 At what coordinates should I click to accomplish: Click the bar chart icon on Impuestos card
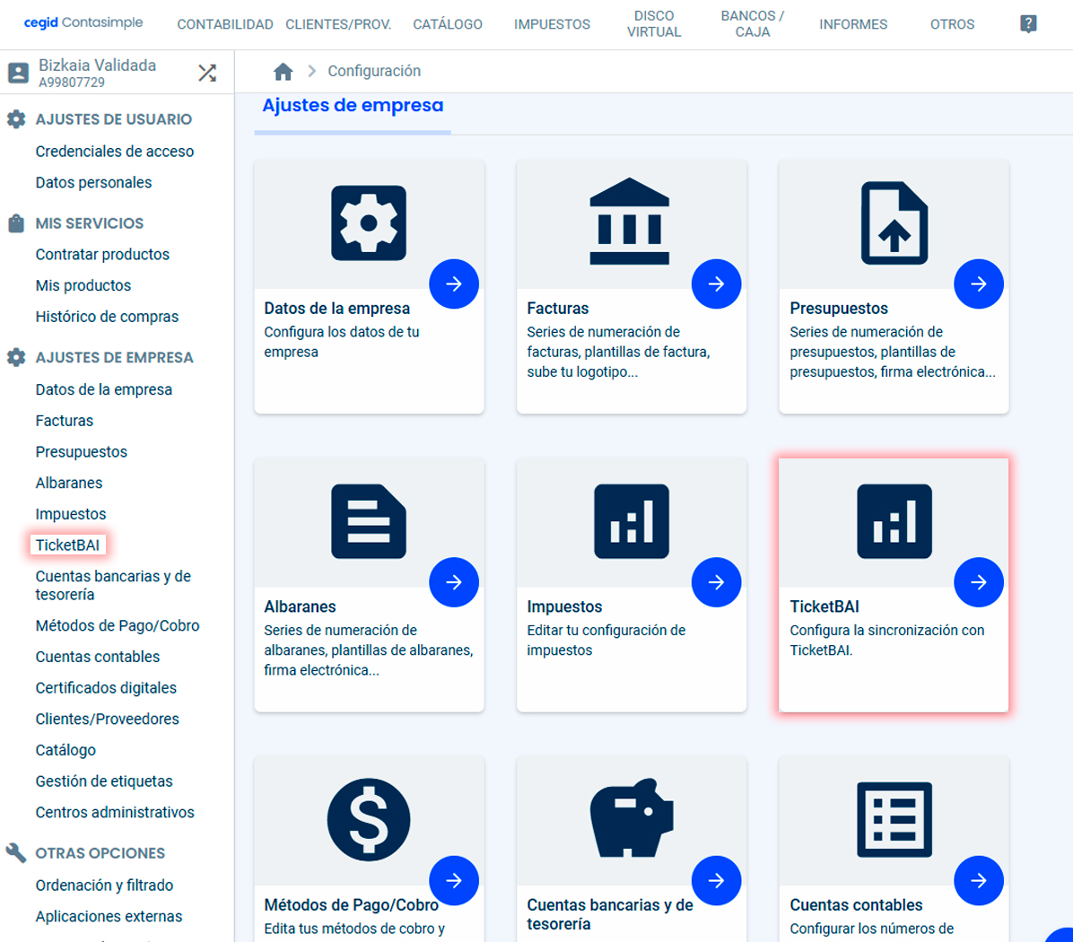(632, 521)
